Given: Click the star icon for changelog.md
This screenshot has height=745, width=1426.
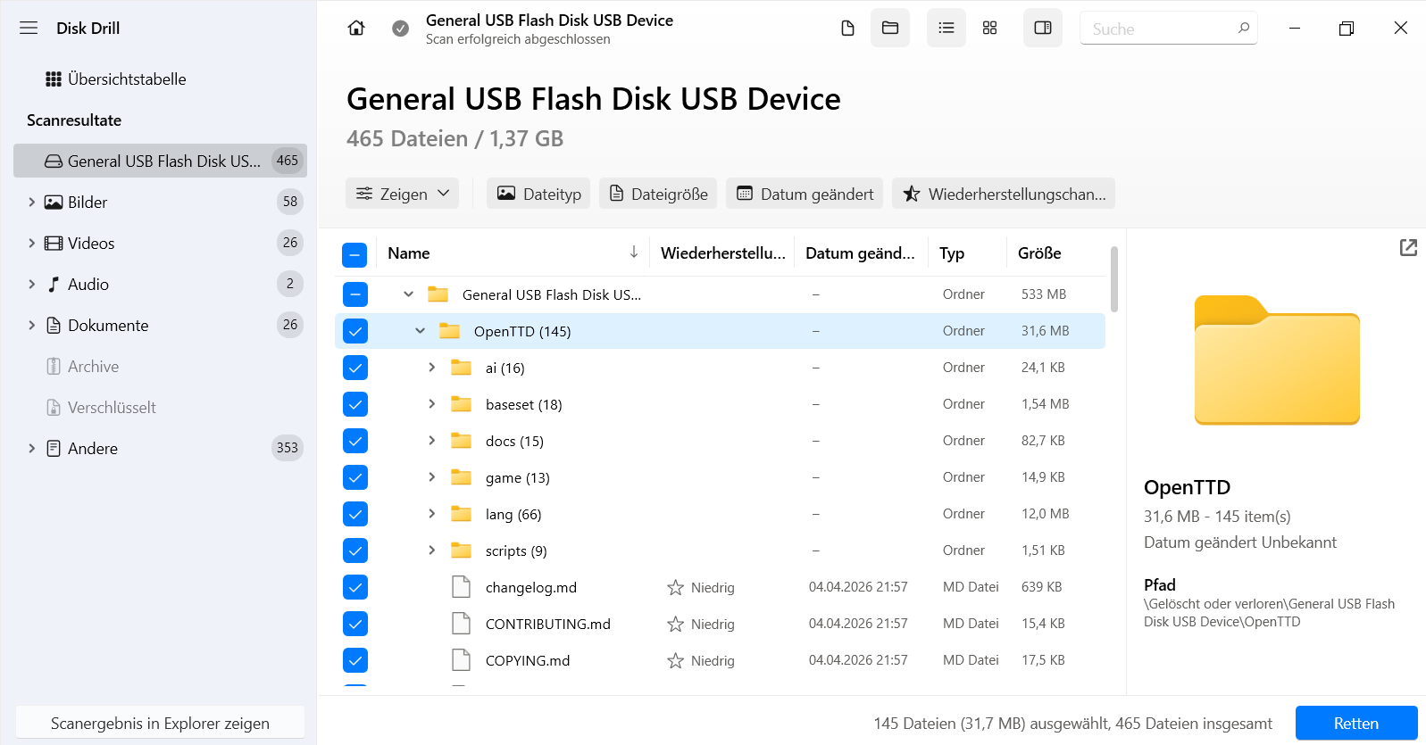Looking at the screenshot, I should pyautogui.click(x=675, y=587).
